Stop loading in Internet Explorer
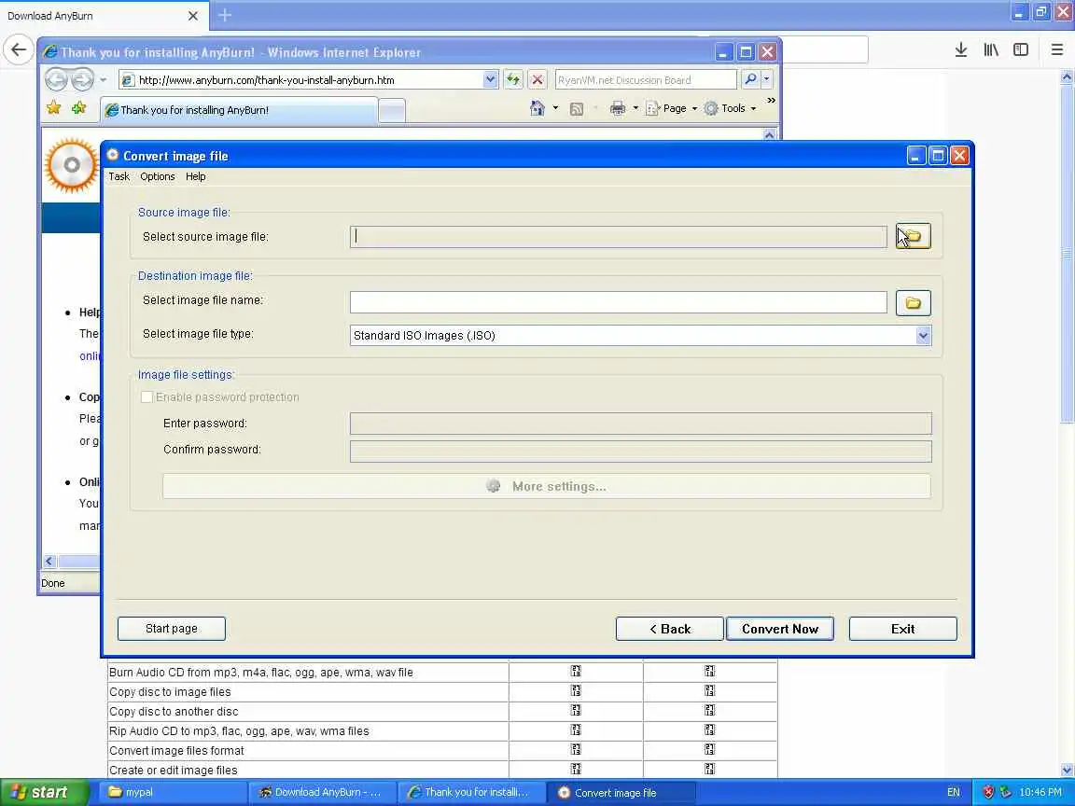The image size is (1075, 806). (x=537, y=79)
